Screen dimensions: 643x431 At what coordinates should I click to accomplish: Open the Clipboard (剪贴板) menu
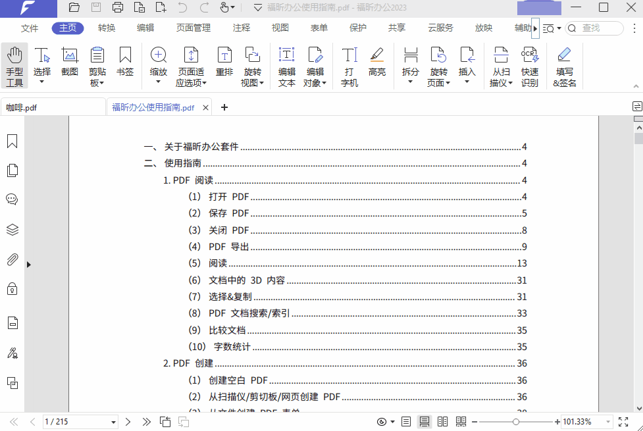tap(97, 66)
